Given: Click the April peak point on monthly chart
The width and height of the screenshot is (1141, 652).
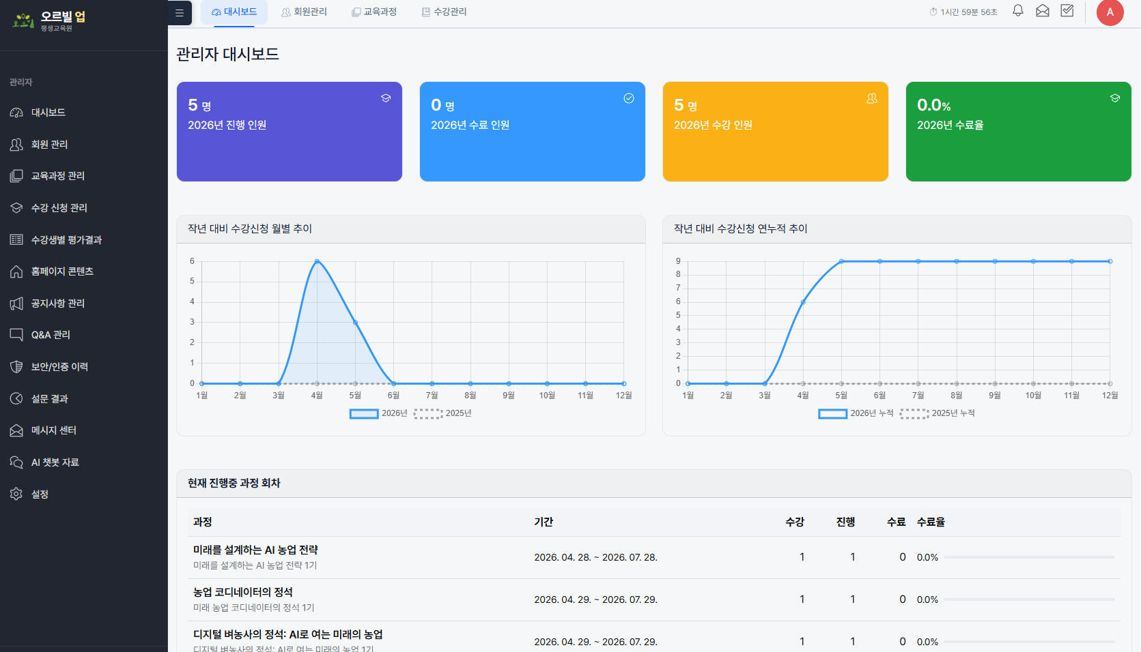Looking at the screenshot, I should pyautogui.click(x=317, y=261).
